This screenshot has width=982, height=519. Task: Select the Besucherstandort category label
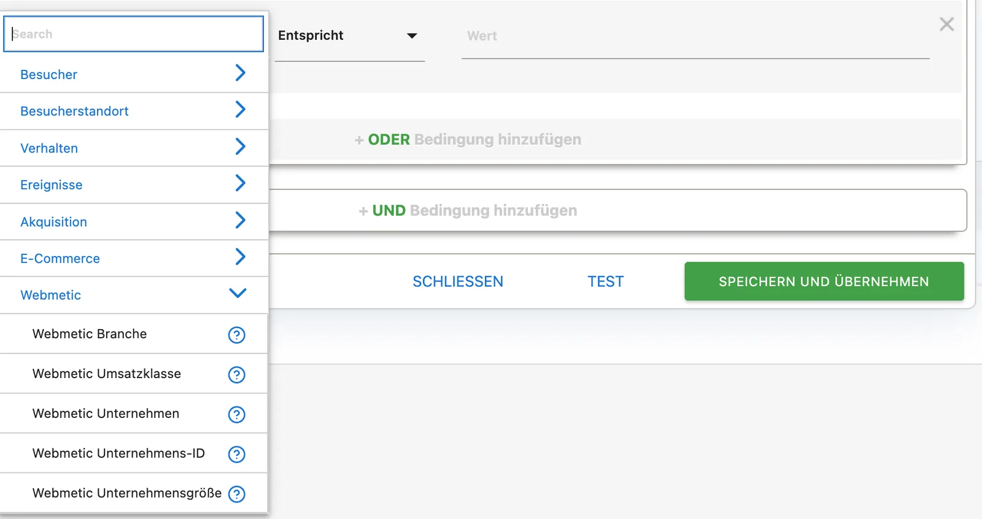coord(74,112)
